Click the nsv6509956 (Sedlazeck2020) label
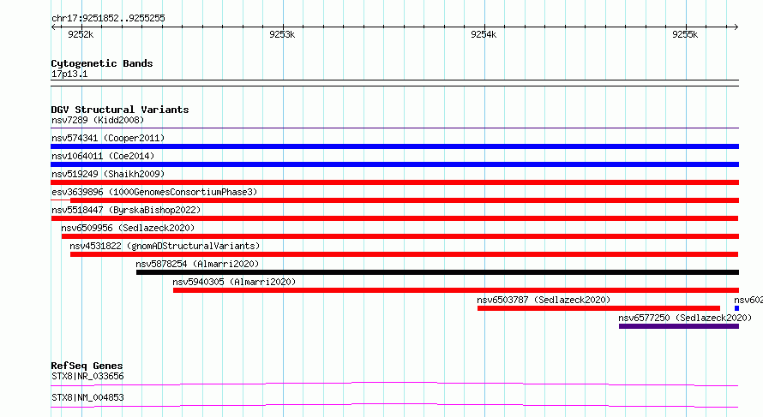 128,228
